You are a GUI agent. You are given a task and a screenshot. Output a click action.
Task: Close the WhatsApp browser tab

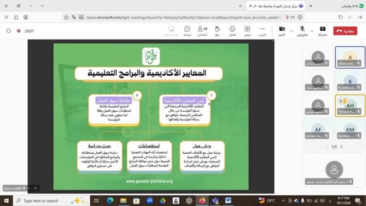click(311, 6)
